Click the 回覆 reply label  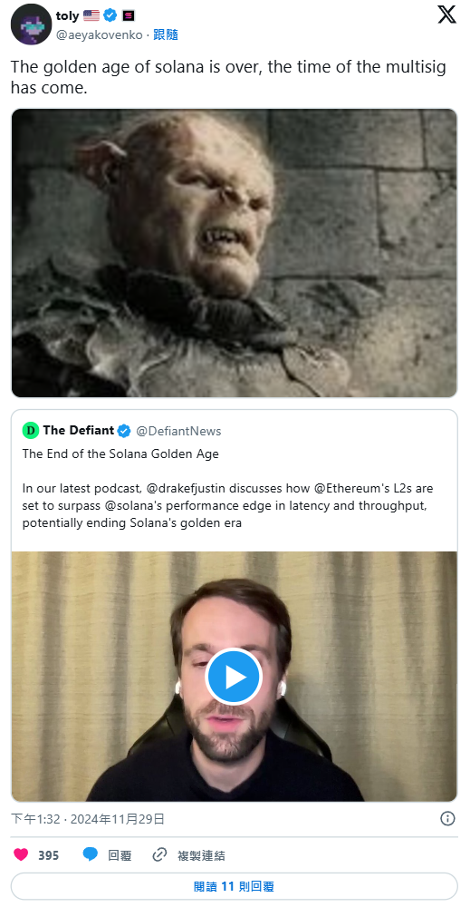pos(120,855)
